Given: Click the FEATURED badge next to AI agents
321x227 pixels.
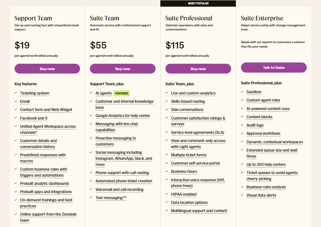Looking at the screenshot, I should pyautogui.click(x=121, y=93).
